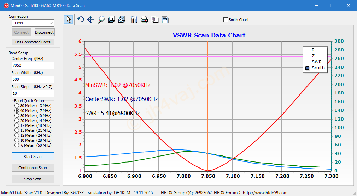This screenshot has height=196, width=357.
Task: Select the arrow pointer tool
Action: tap(69, 19)
